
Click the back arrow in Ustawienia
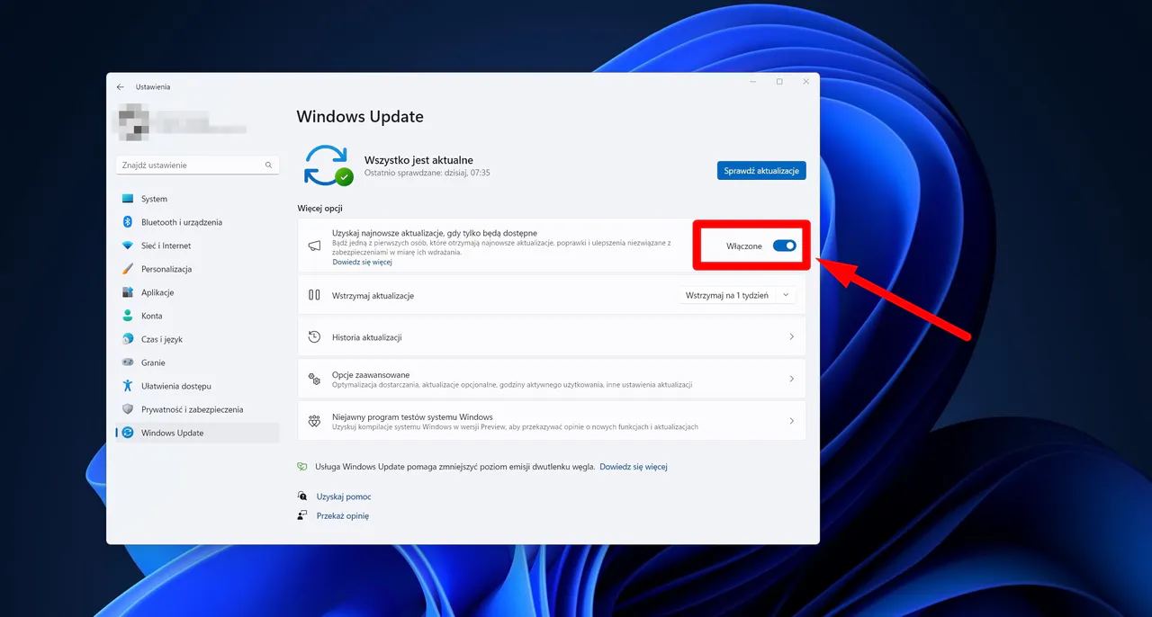tap(121, 87)
